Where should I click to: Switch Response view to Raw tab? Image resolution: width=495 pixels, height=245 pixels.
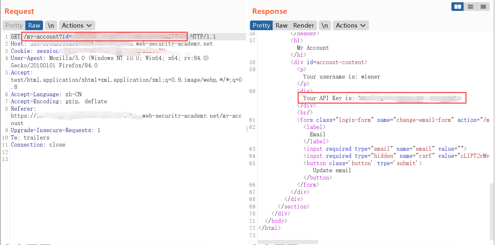tap(281, 25)
